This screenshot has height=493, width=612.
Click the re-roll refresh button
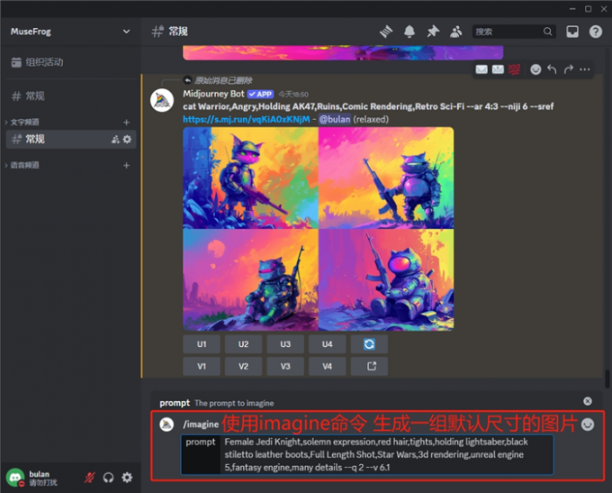click(x=369, y=344)
